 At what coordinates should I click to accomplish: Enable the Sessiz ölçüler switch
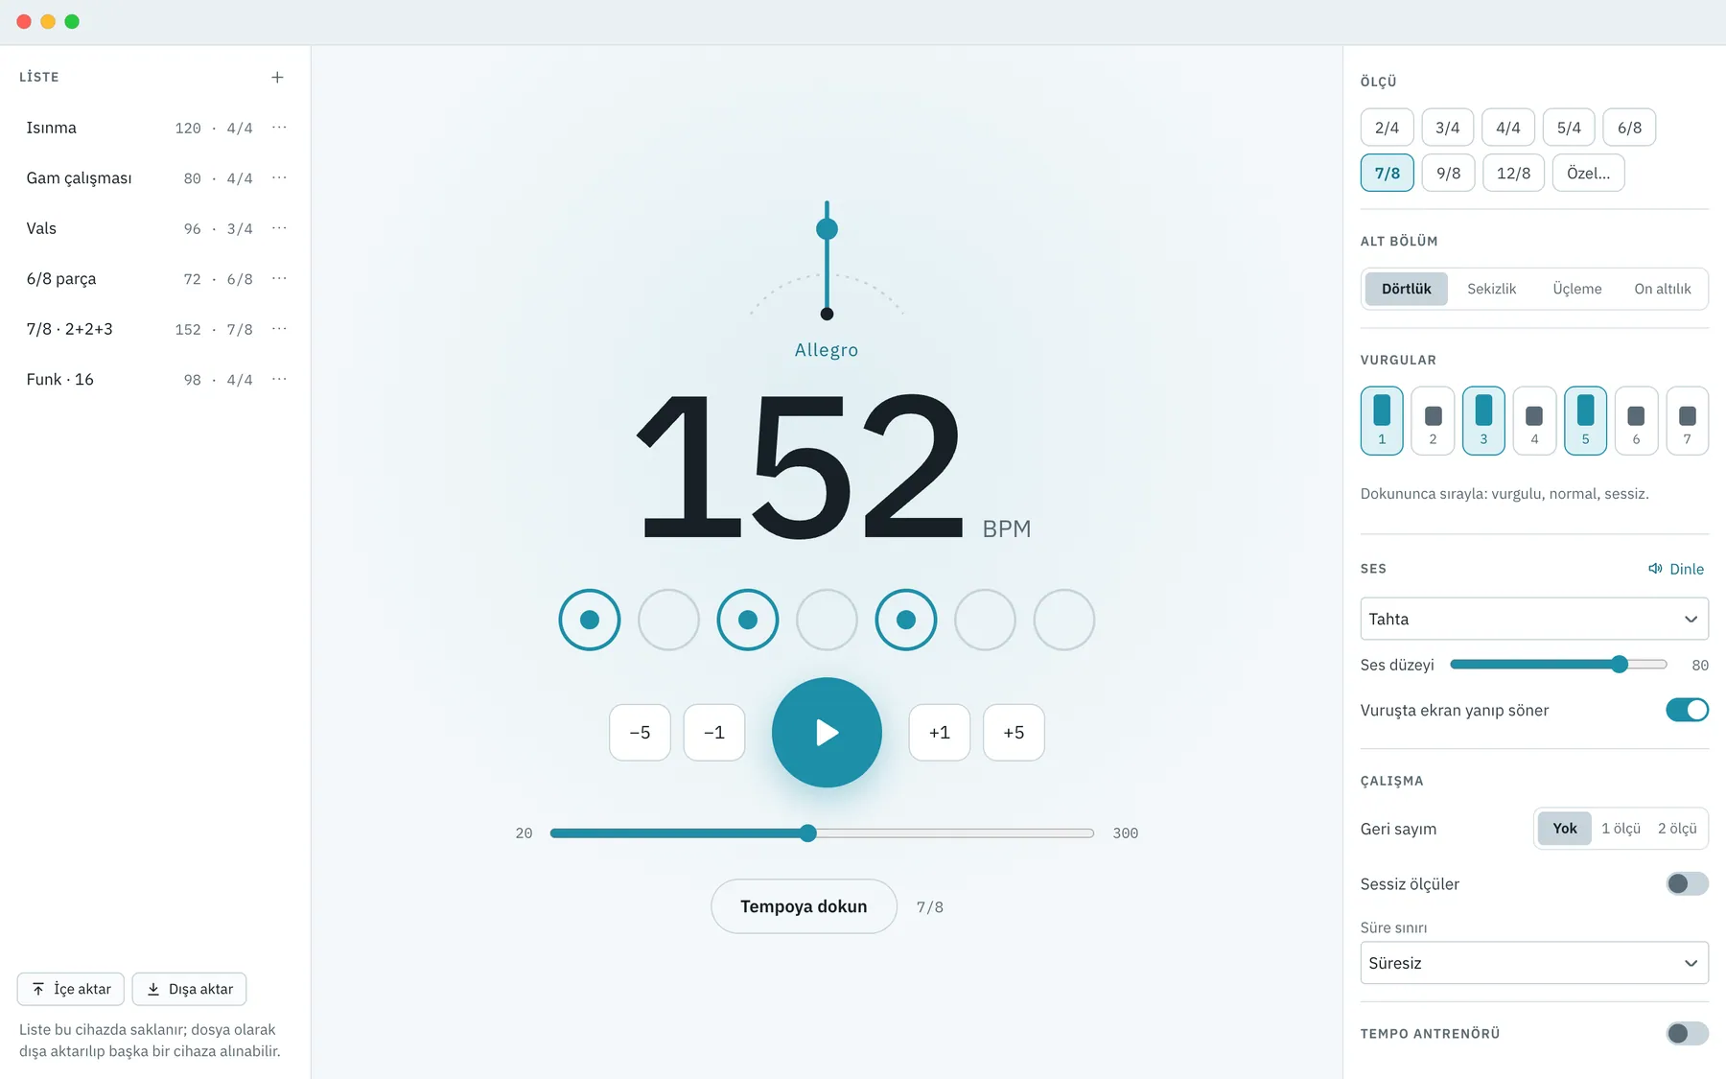click(x=1688, y=883)
